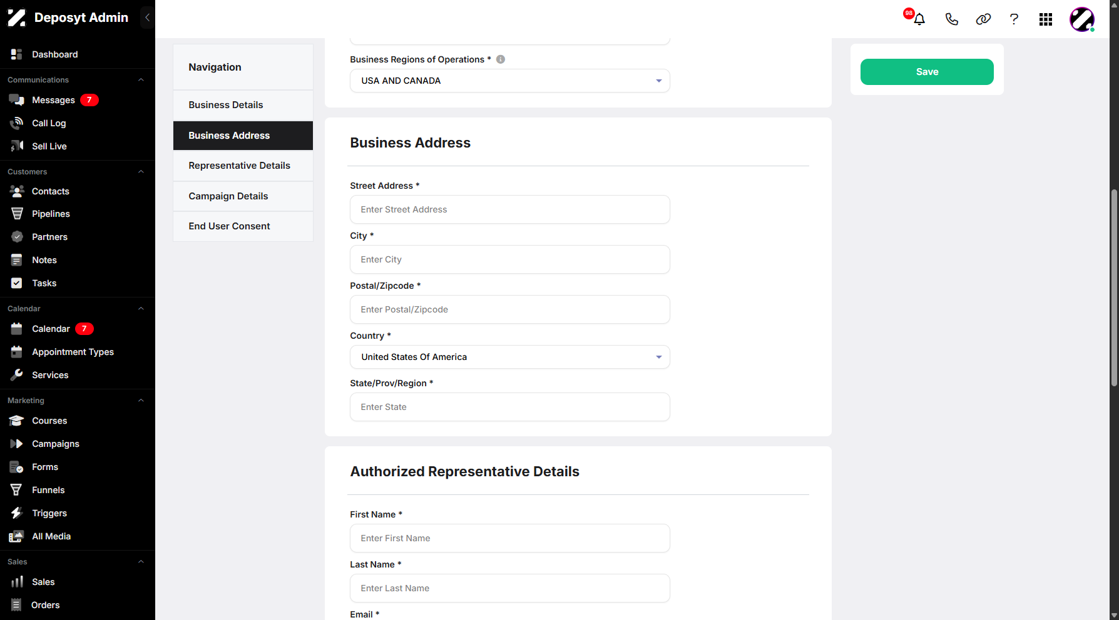Collapse the sidebar with the chevron button
Image resolution: width=1119 pixels, height=620 pixels.
(147, 17)
